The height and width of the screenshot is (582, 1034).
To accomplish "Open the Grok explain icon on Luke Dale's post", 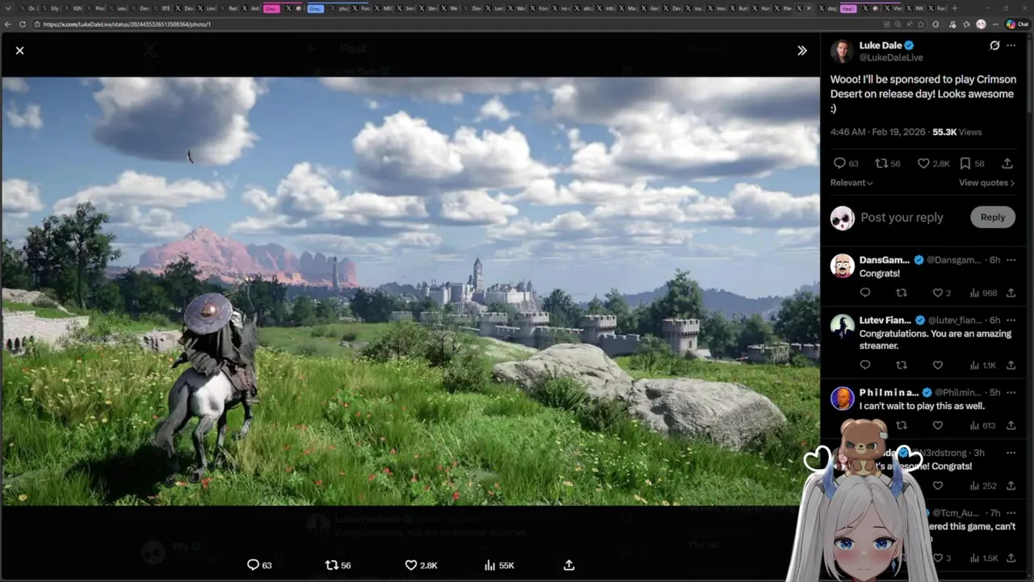I will (x=994, y=45).
